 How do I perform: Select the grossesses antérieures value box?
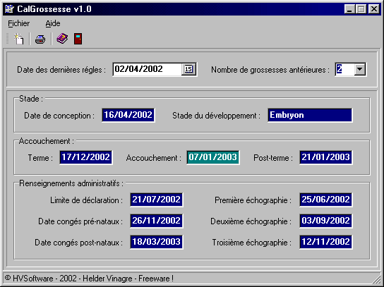point(344,69)
